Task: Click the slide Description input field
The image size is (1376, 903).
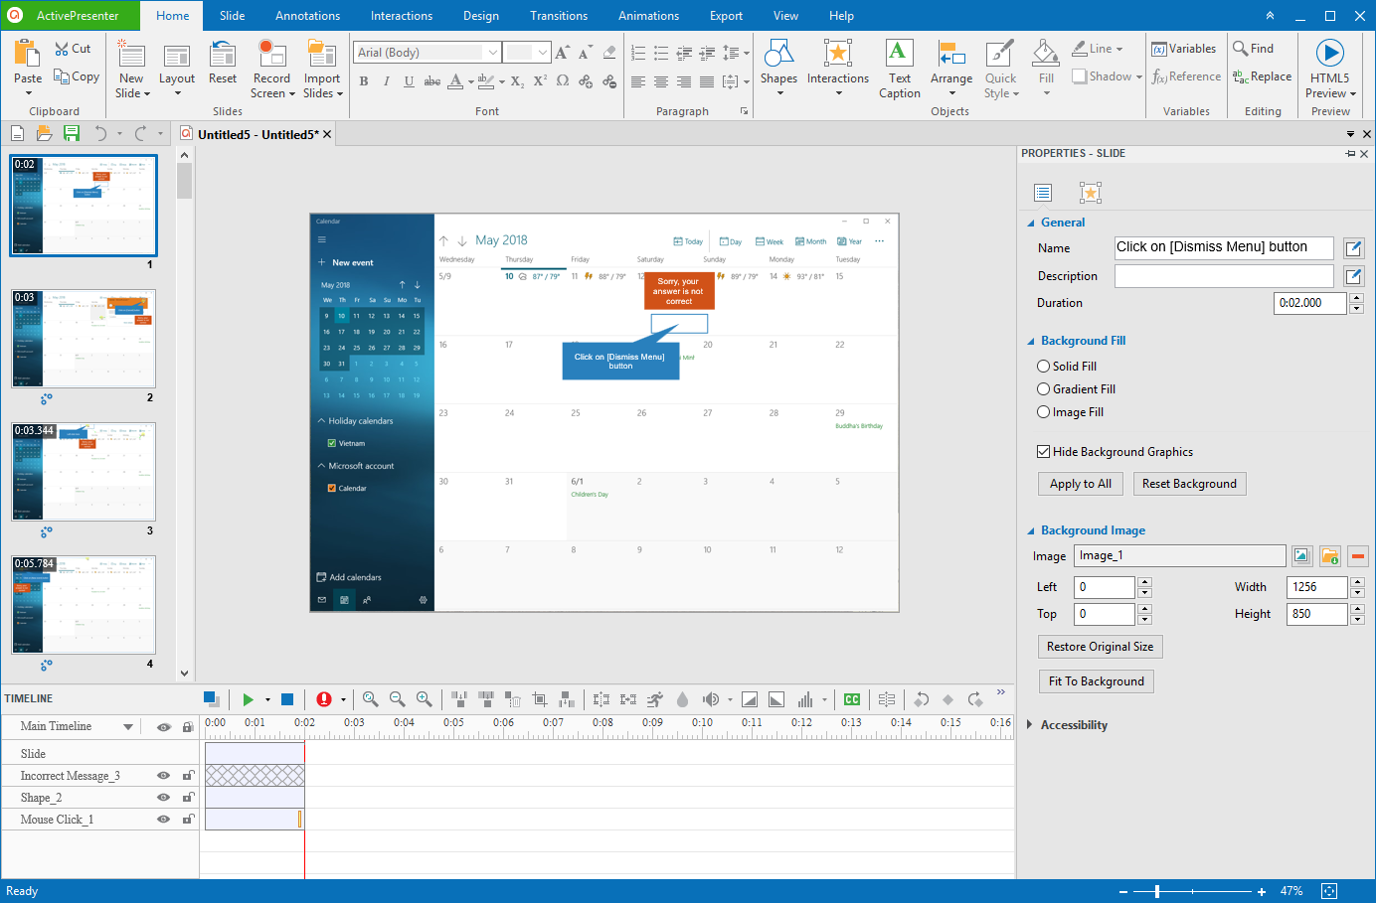Action: 1224,276
